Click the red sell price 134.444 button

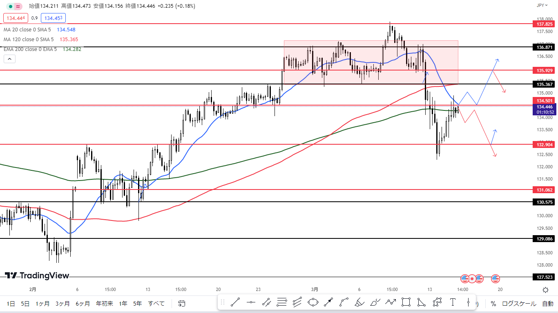[x=16, y=18]
